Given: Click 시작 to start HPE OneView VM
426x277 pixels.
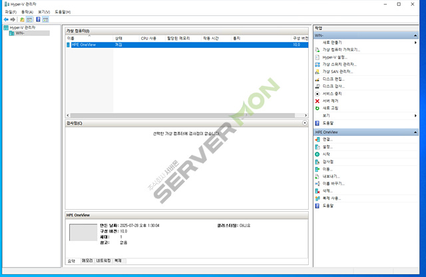Looking at the screenshot, I should [326, 154].
